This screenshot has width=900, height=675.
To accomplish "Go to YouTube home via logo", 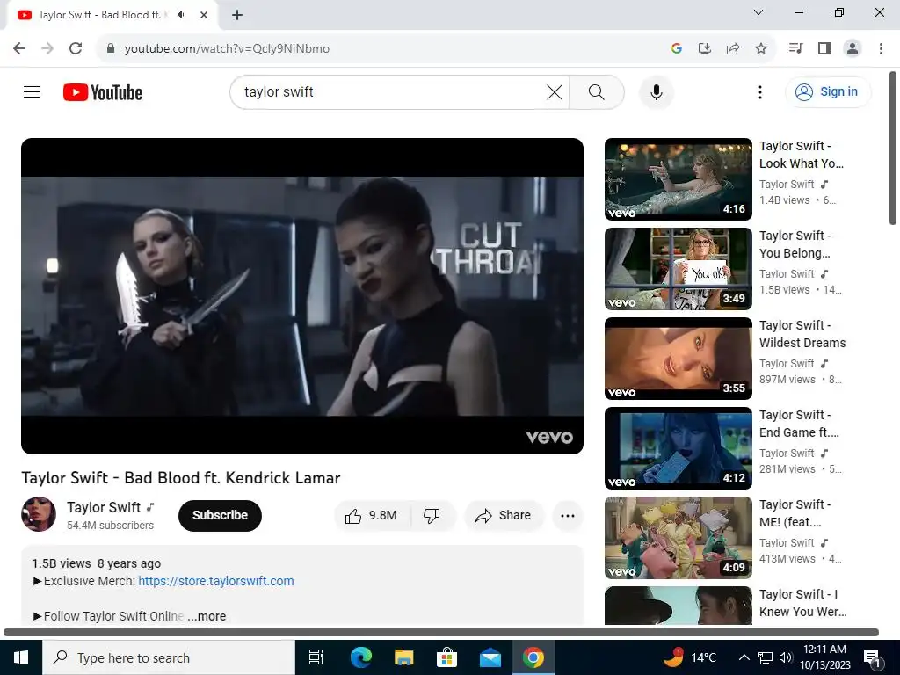I will point(103,92).
